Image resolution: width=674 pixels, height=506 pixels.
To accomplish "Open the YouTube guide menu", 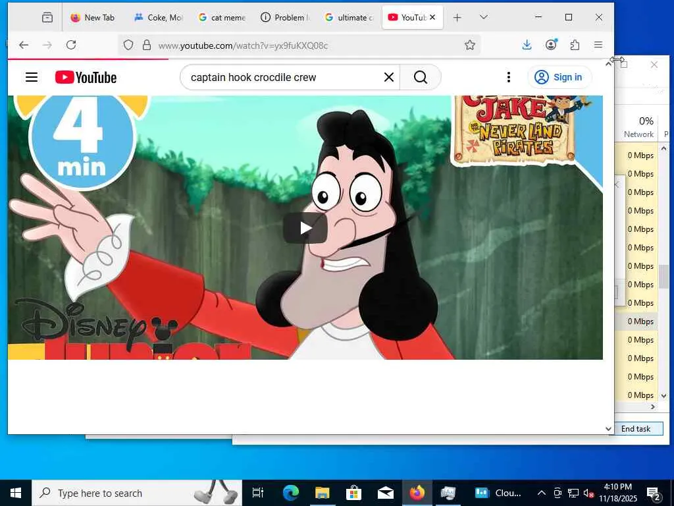I will pos(32,77).
